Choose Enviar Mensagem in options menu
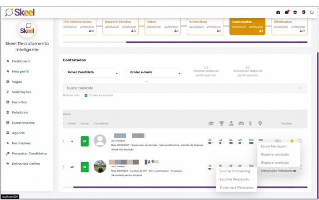This screenshot has height=200, width=319. (274, 146)
